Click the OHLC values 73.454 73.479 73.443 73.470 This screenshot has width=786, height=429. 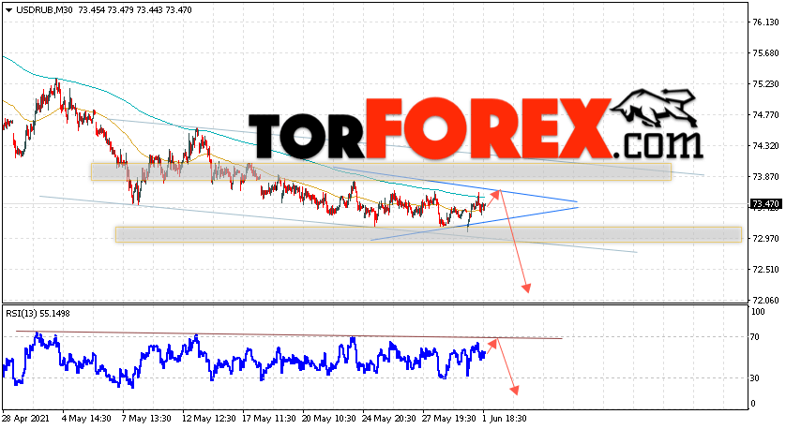click(x=135, y=10)
